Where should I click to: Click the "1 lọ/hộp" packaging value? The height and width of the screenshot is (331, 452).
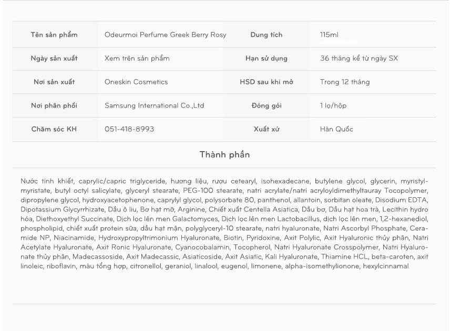point(333,106)
